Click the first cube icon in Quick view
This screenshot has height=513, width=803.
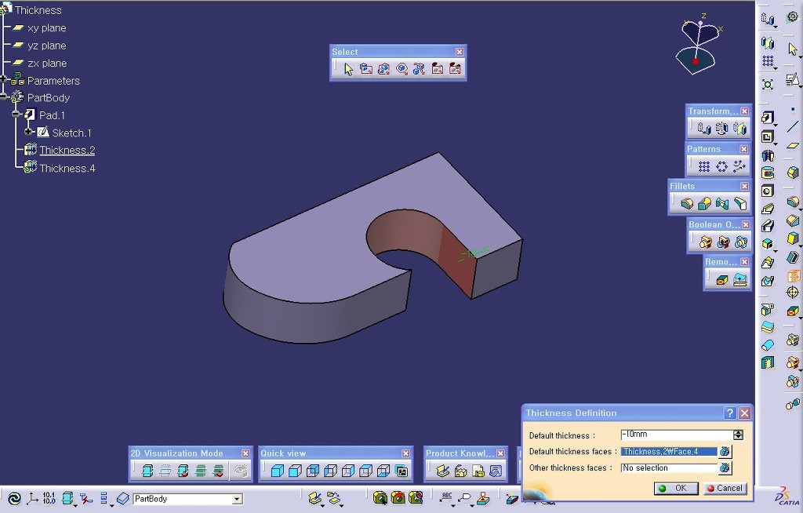(x=276, y=471)
